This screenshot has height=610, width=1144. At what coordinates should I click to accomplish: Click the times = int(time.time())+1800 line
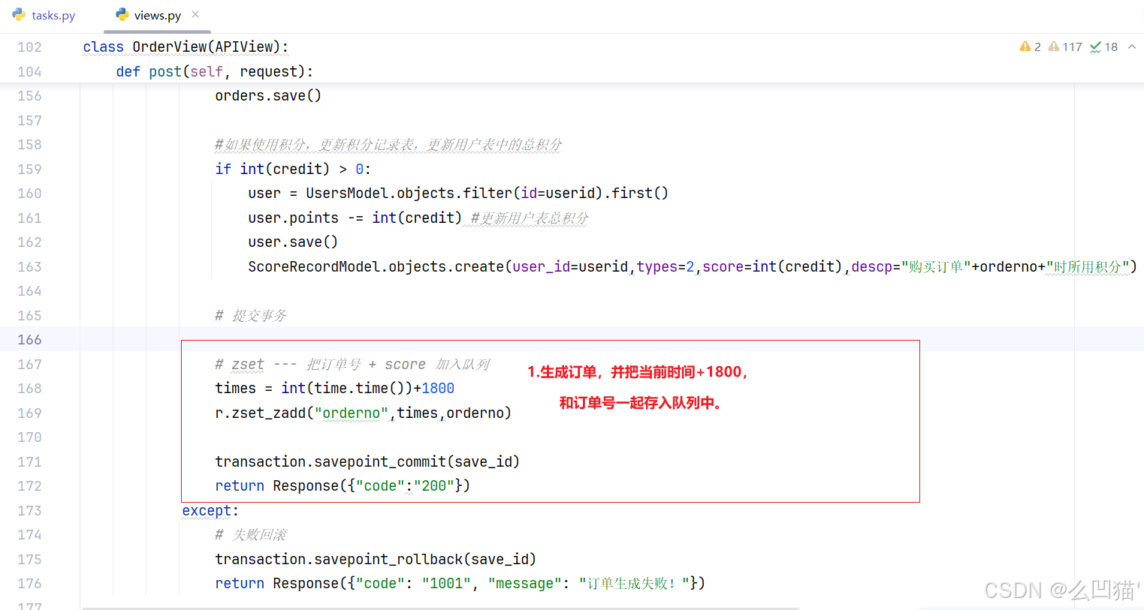(x=334, y=388)
